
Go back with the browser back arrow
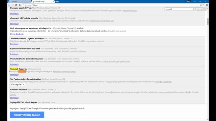[9, 5]
